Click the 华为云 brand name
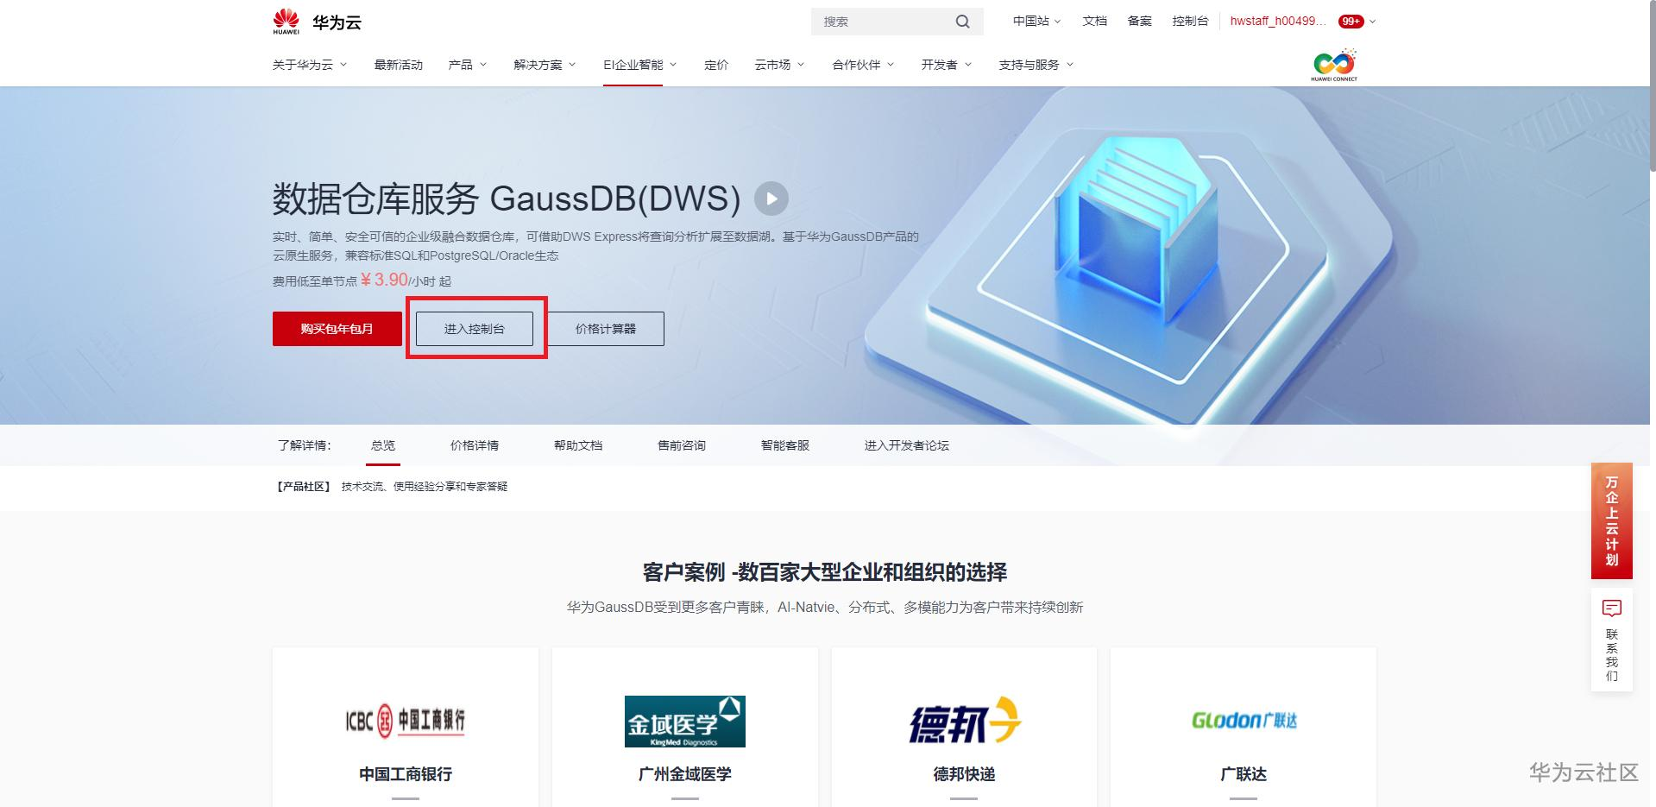 point(337,22)
